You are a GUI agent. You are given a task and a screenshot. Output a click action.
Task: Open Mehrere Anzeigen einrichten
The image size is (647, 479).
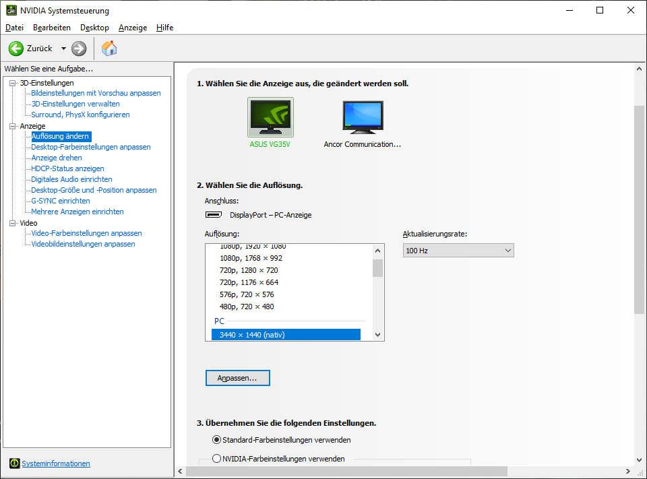tap(78, 212)
